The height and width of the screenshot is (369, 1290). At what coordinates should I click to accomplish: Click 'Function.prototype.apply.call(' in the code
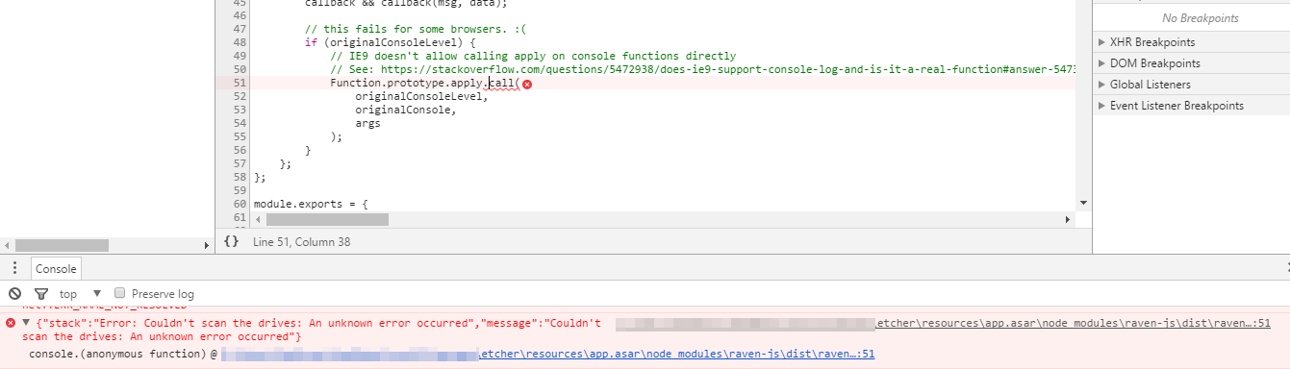pyautogui.click(x=424, y=84)
